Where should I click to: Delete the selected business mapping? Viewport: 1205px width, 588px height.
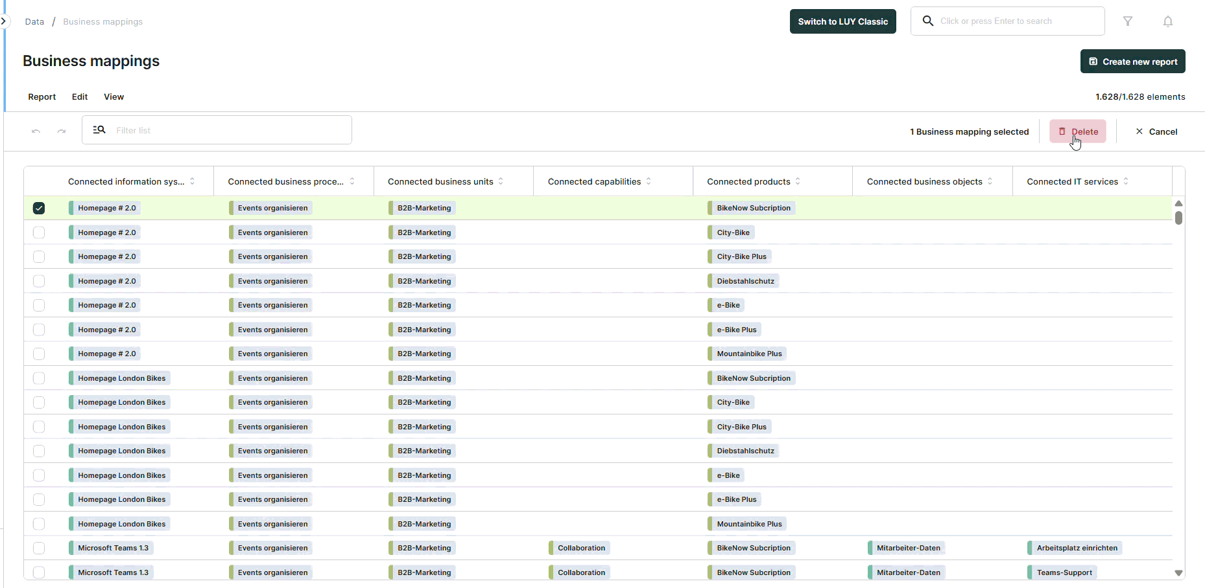click(x=1078, y=131)
